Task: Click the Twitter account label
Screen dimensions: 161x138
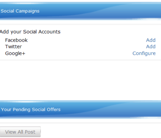Action: (x=13, y=47)
